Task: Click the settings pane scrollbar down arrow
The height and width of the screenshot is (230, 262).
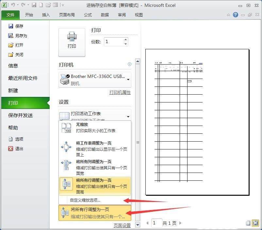Action: pyautogui.click(x=138, y=225)
